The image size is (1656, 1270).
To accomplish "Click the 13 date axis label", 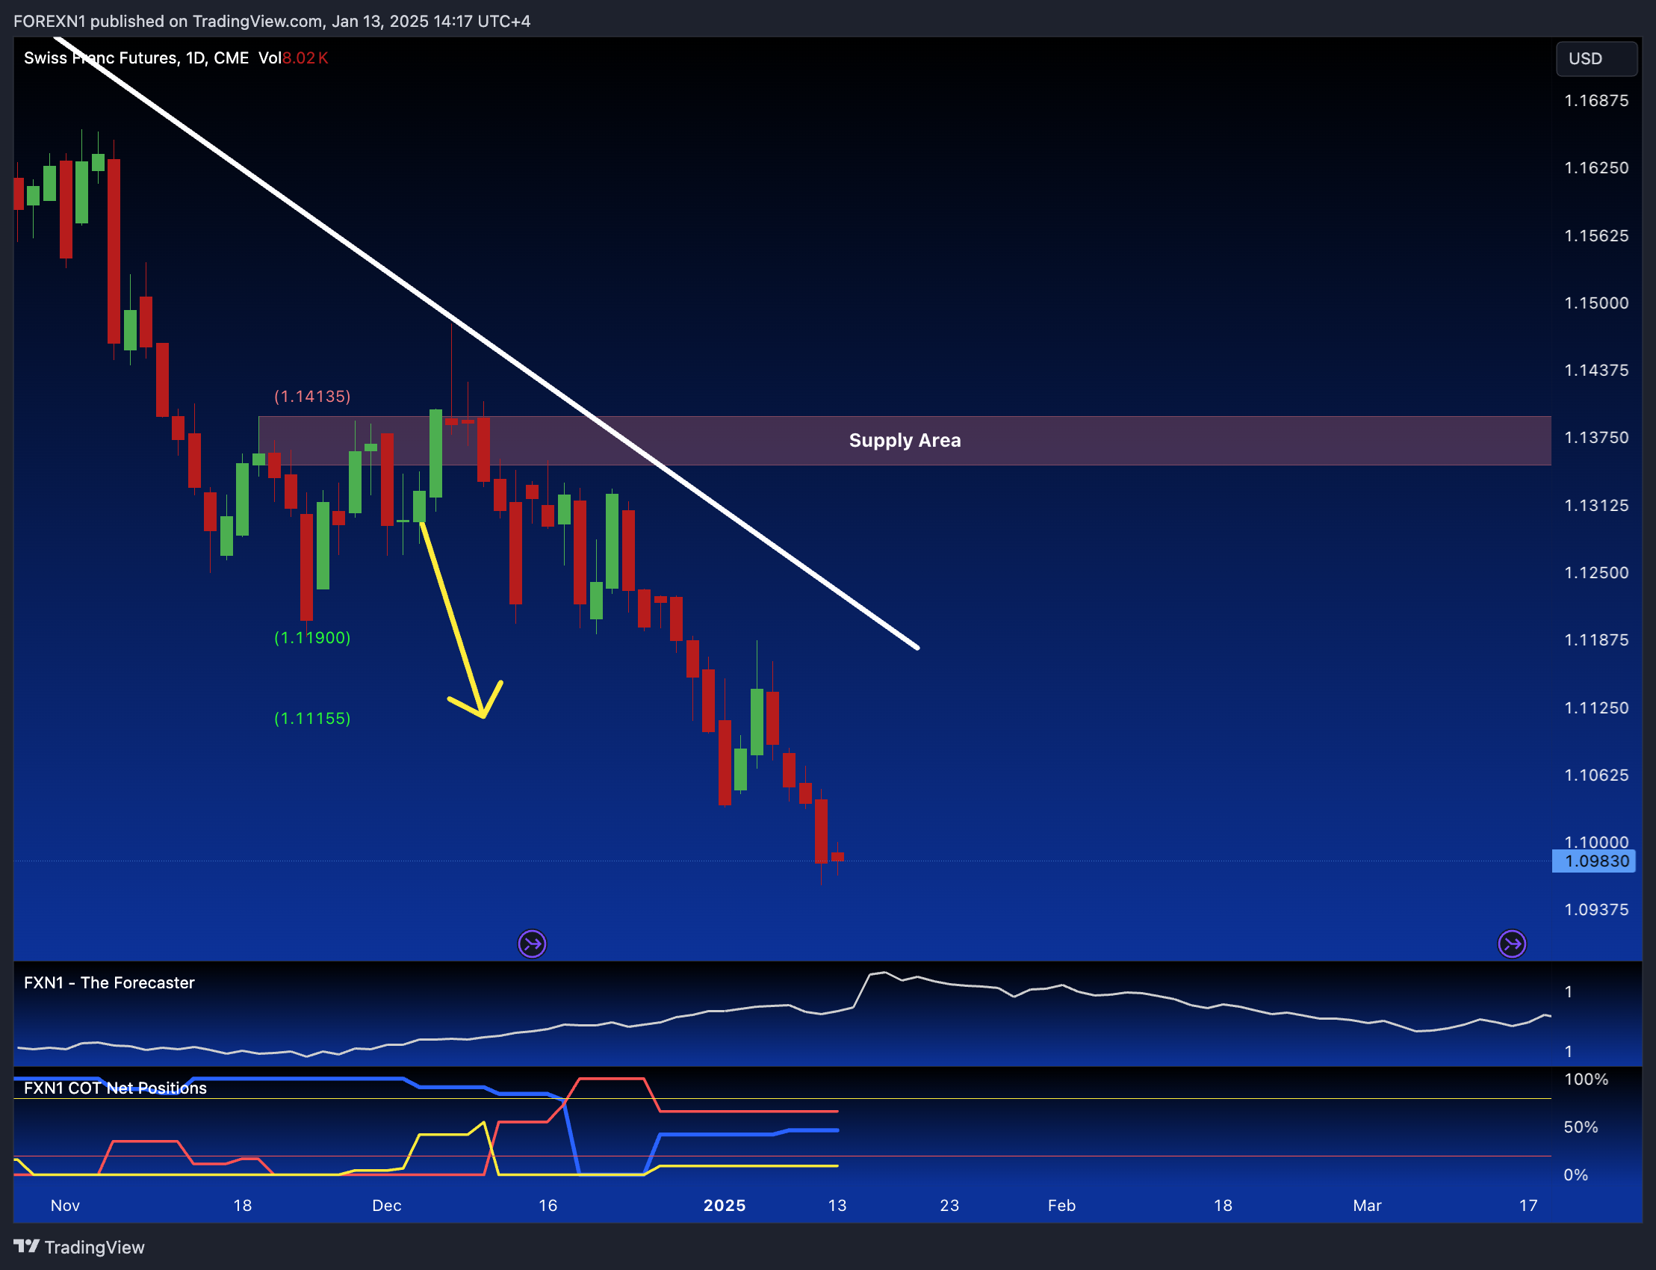I will [837, 1205].
